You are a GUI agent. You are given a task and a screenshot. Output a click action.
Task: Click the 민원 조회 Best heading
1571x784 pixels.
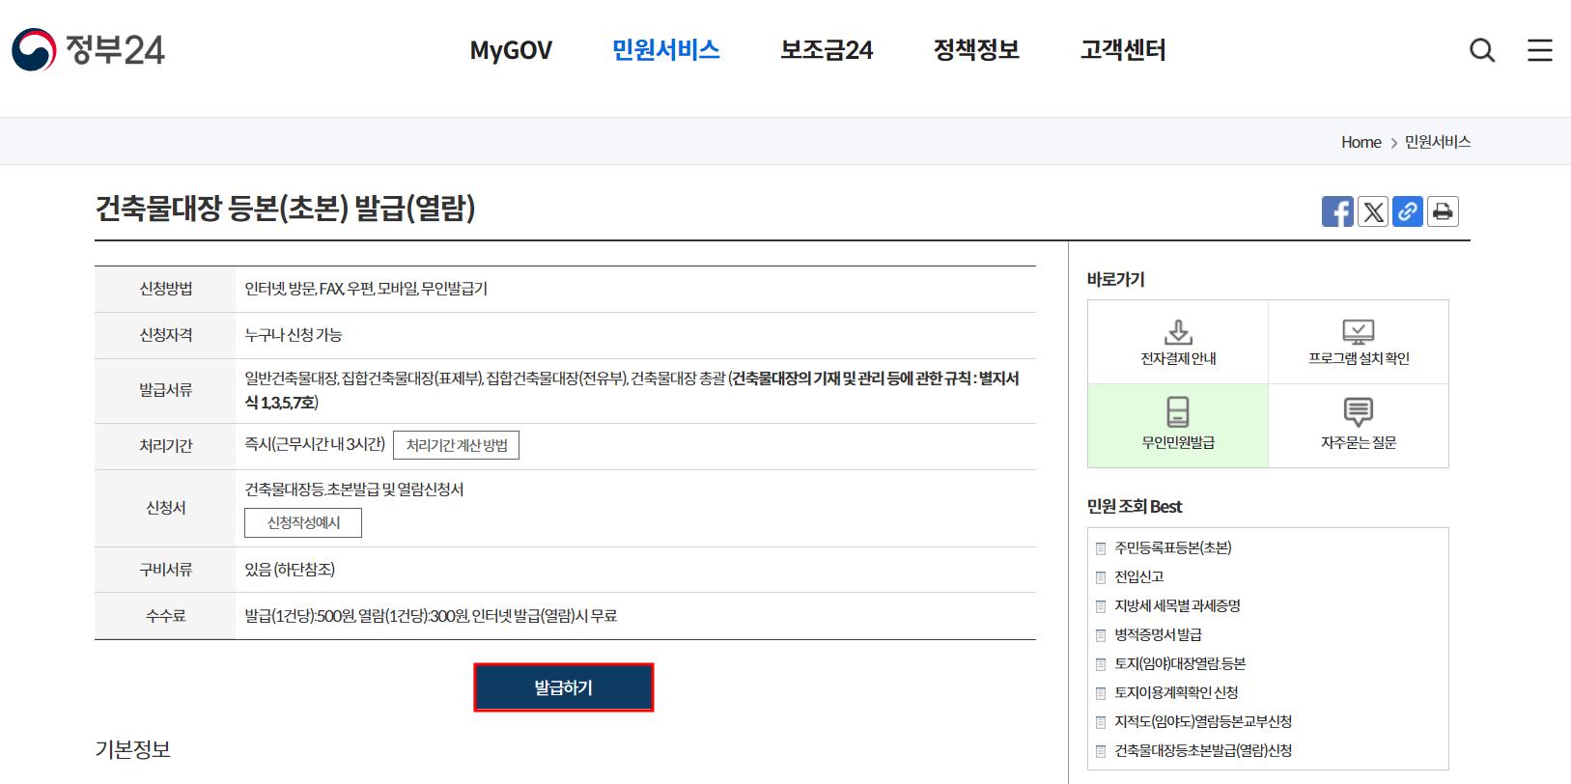1134,506
